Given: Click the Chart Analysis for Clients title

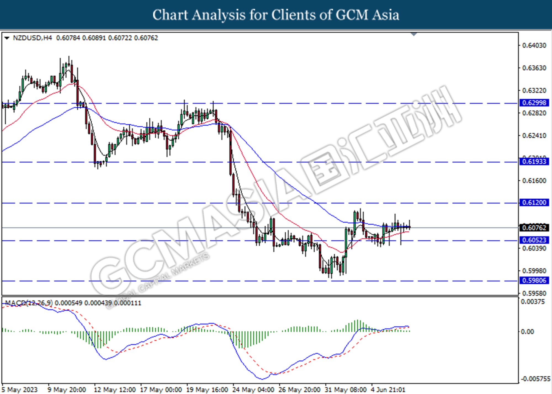Looking at the screenshot, I should click(x=276, y=15).
